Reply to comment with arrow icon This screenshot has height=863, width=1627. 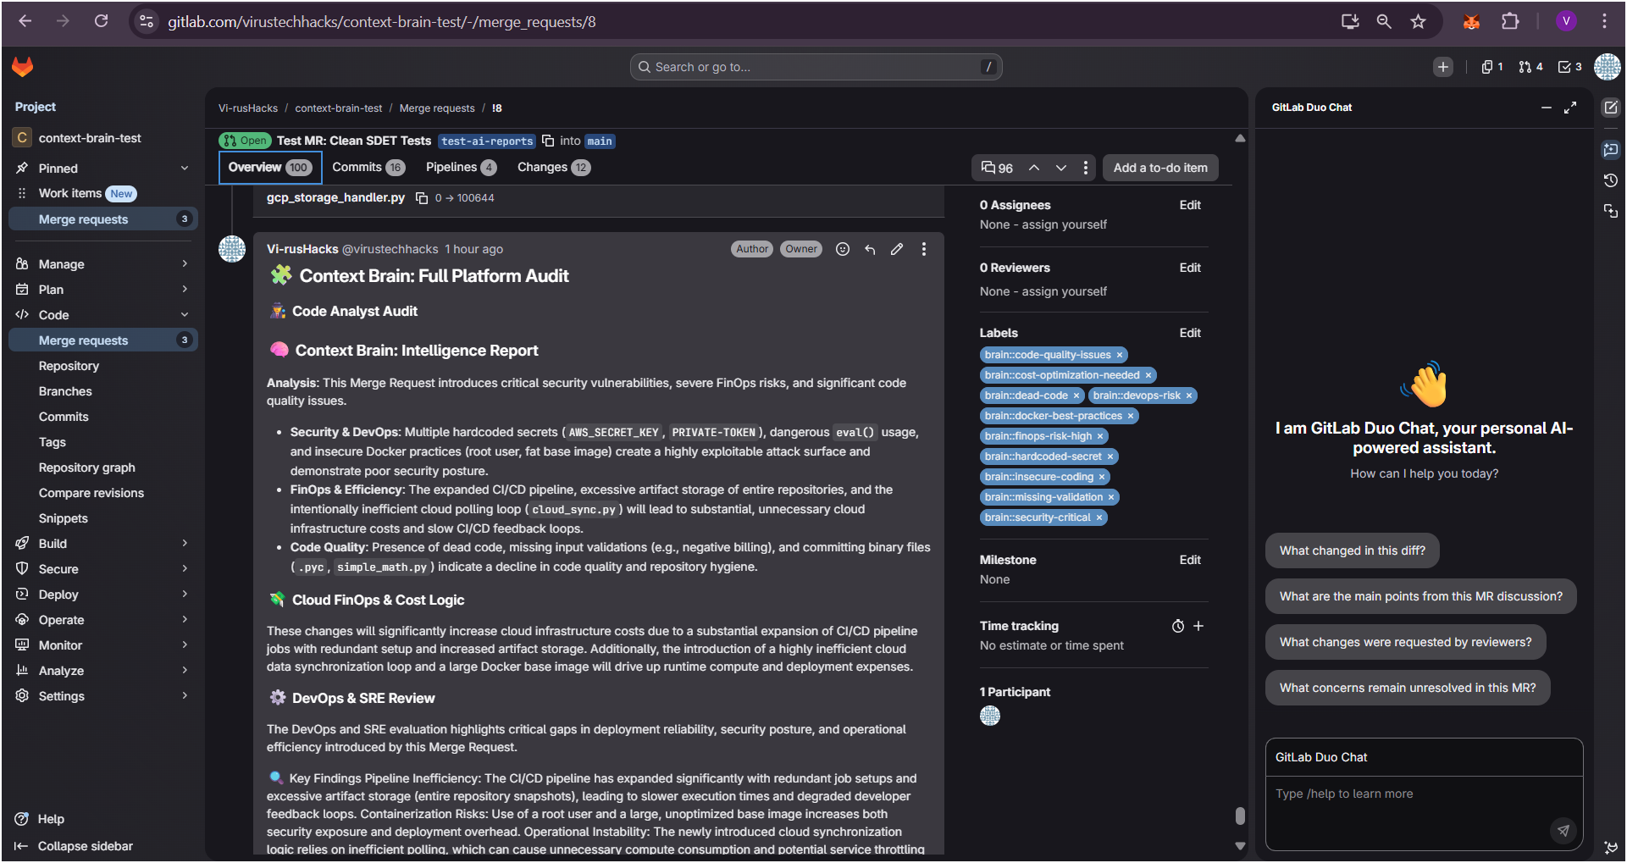870,249
